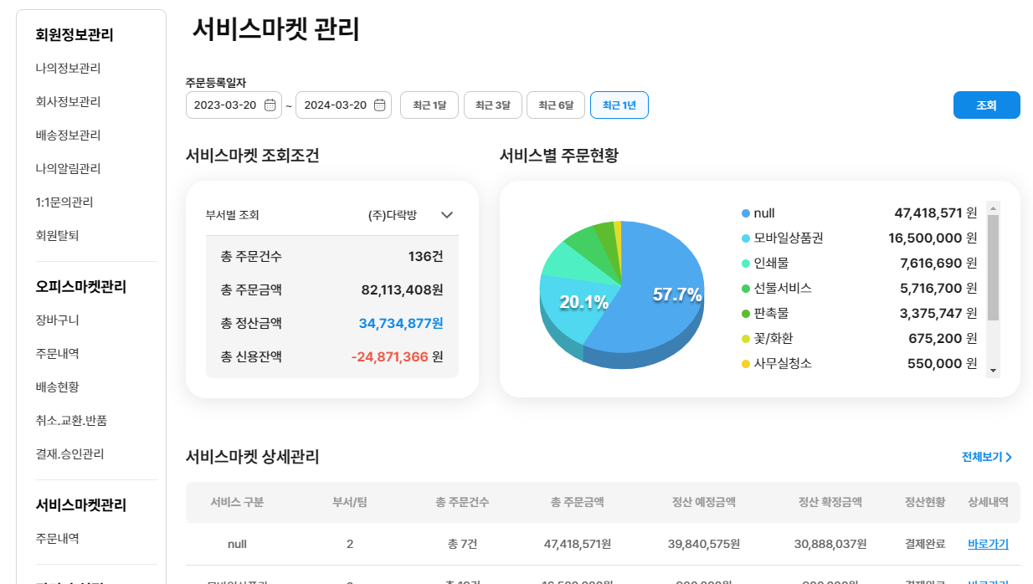Screen dimensions: 1033x584
Task: Select the 최근 1달 period filter
Action: [x=429, y=105]
